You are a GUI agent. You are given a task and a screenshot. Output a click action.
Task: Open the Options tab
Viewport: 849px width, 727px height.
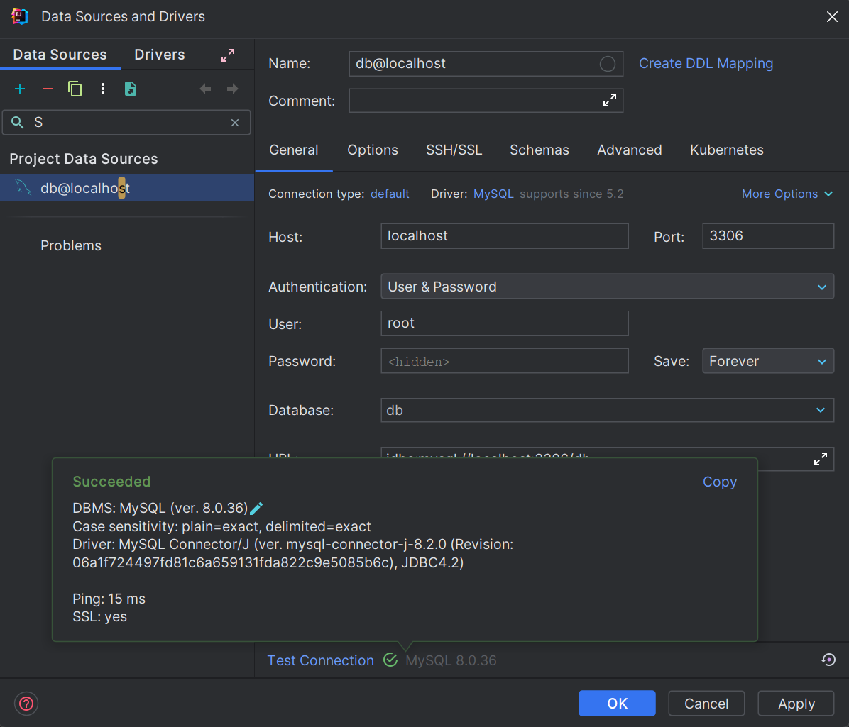[373, 150]
